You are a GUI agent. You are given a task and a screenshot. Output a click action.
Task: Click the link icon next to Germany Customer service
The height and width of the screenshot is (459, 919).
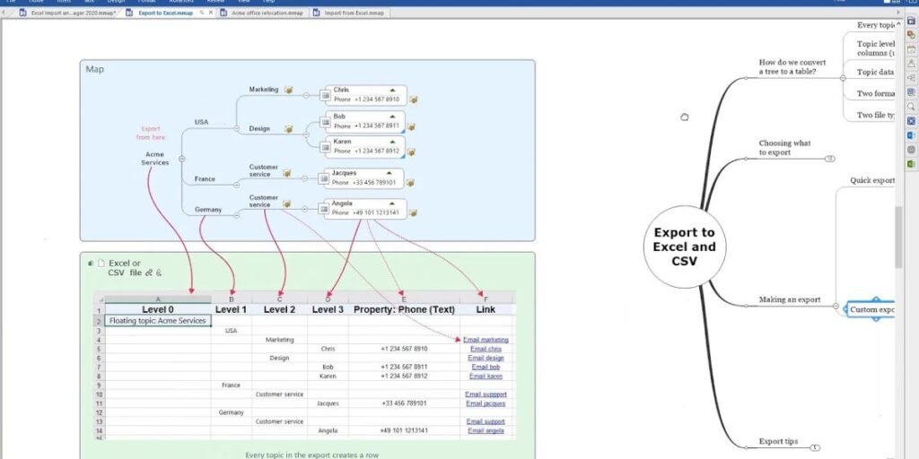click(x=286, y=204)
